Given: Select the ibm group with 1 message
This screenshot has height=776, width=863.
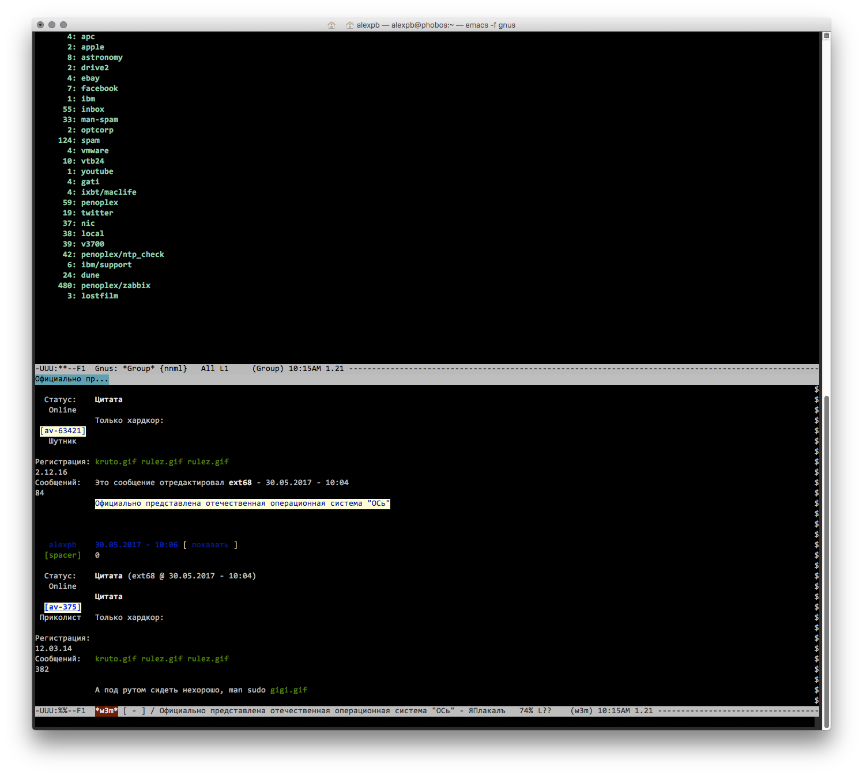Looking at the screenshot, I should [88, 99].
